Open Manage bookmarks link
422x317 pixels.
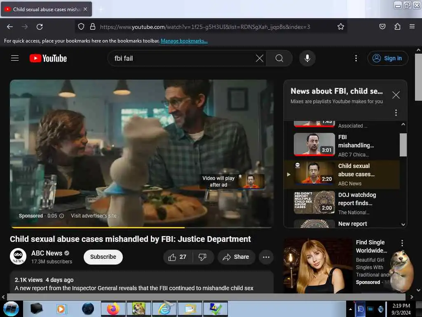pos(184,41)
